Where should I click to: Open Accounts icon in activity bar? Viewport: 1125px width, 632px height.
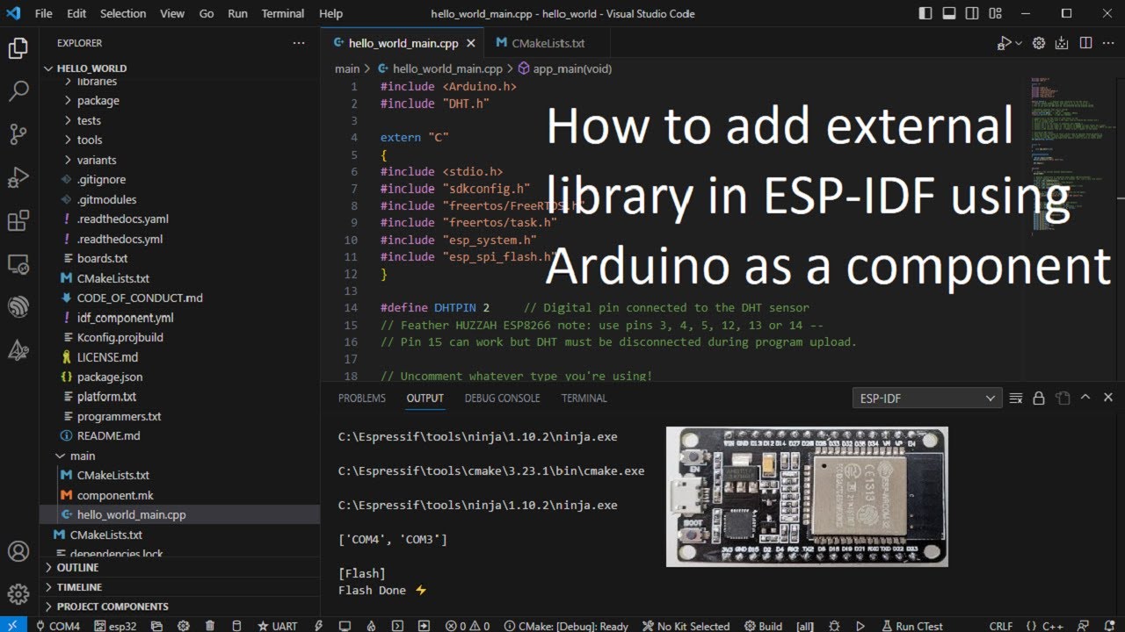pos(18,551)
